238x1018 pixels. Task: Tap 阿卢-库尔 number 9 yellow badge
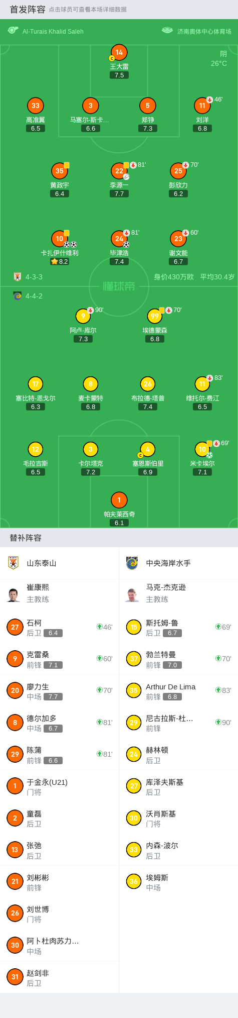click(83, 316)
